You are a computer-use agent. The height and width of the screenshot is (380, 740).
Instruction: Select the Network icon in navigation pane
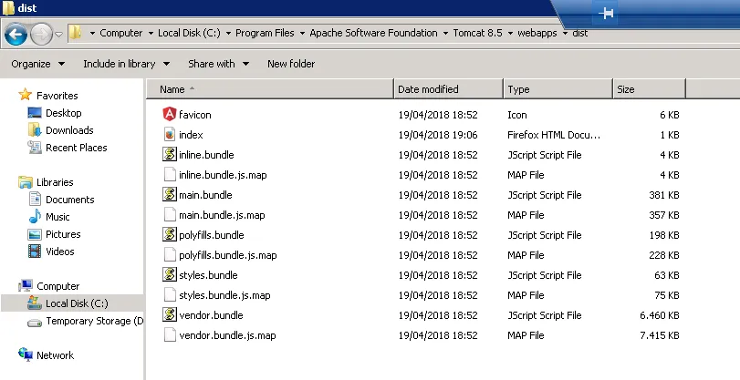click(x=26, y=355)
